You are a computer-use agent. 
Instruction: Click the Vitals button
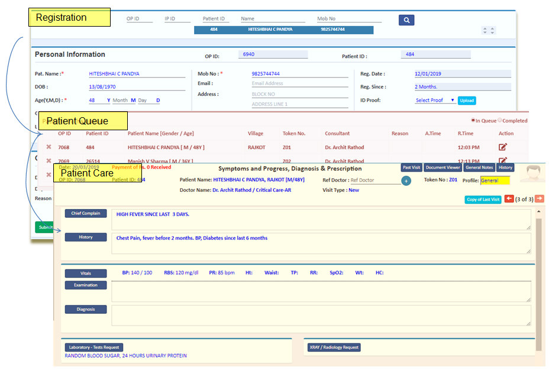[x=86, y=274]
